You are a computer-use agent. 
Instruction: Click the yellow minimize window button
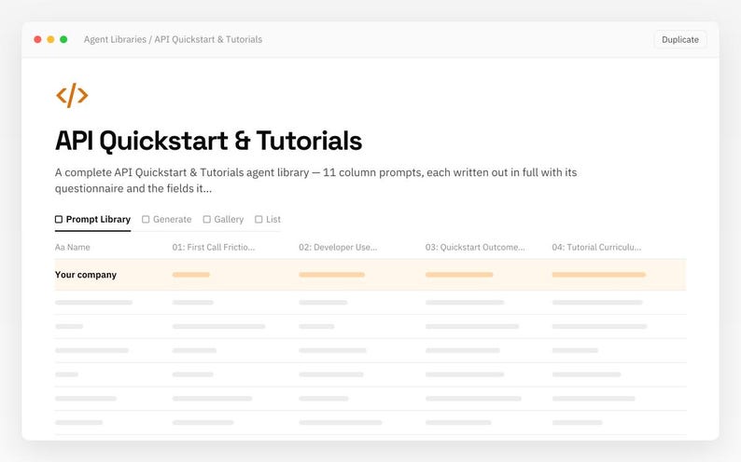point(50,40)
